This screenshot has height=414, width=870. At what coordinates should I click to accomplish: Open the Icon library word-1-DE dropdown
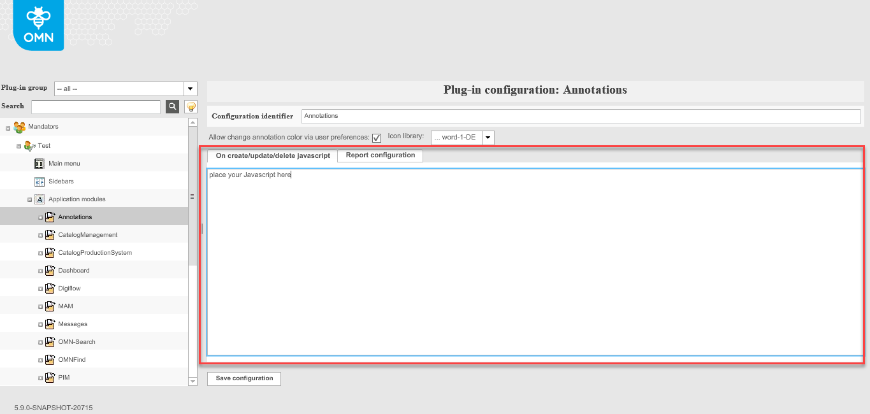point(488,137)
